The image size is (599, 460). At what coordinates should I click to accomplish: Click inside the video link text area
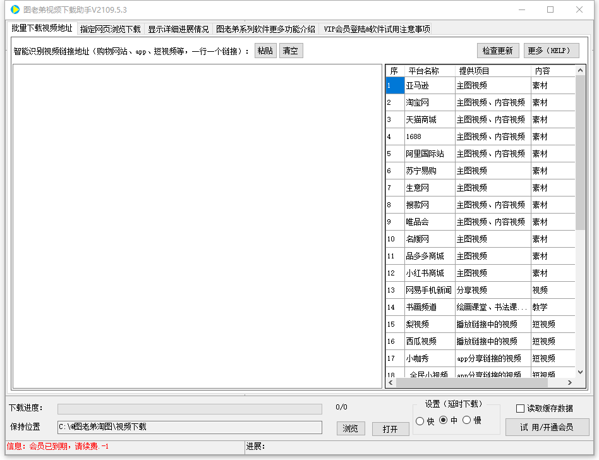click(x=198, y=226)
